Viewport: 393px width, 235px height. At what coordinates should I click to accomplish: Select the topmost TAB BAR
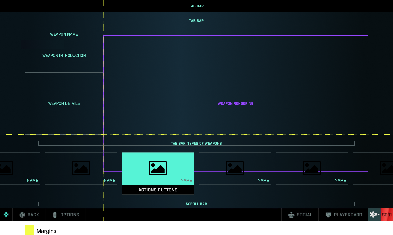[x=196, y=6]
